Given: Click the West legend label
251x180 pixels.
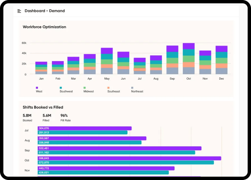Looking at the screenshot, I should pyautogui.click(x=39, y=91).
